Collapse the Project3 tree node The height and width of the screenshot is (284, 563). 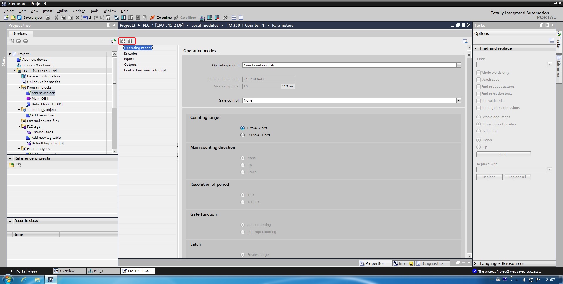10,54
